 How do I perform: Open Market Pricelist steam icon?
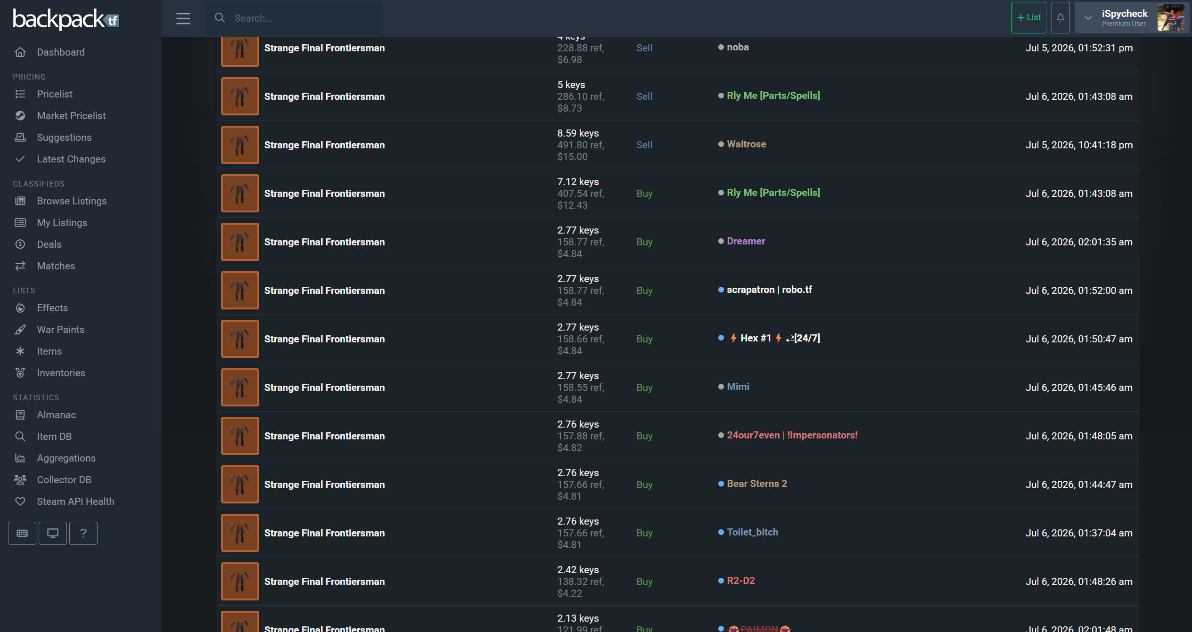tap(20, 116)
